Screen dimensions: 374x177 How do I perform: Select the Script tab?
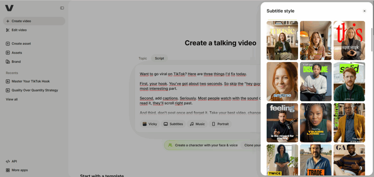click(x=159, y=59)
